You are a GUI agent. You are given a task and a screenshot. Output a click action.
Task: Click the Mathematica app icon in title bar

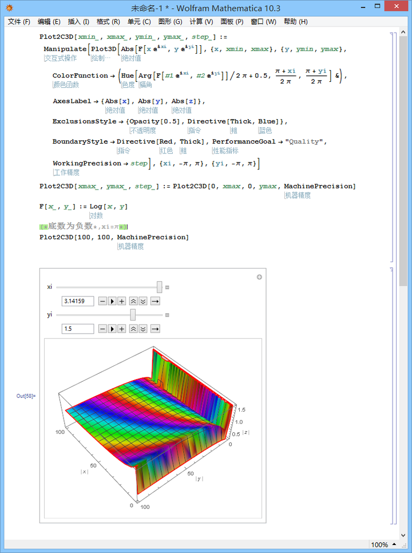(x=10, y=8)
